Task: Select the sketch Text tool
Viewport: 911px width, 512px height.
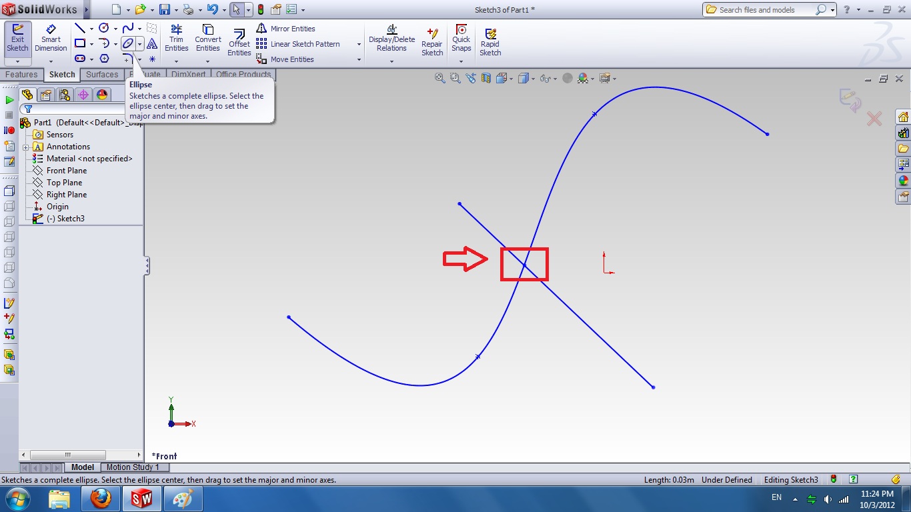Action: point(152,43)
